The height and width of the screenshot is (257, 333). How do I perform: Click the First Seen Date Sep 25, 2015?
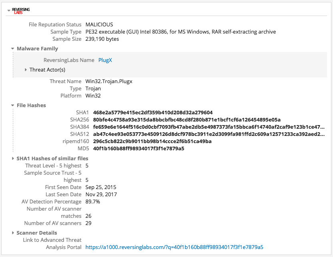pyautogui.click(x=101, y=187)
